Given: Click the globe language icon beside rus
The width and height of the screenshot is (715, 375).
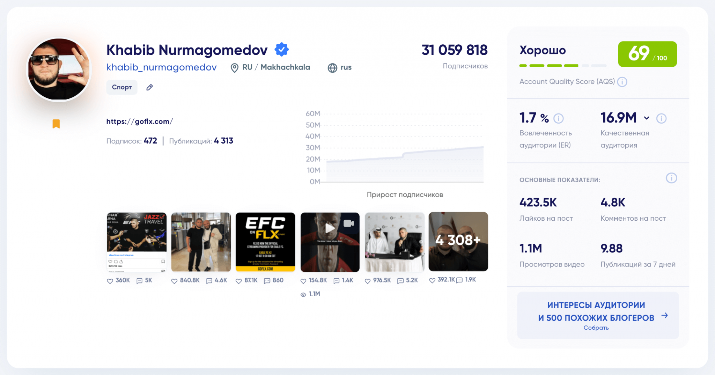Looking at the screenshot, I should pyautogui.click(x=332, y=68).
